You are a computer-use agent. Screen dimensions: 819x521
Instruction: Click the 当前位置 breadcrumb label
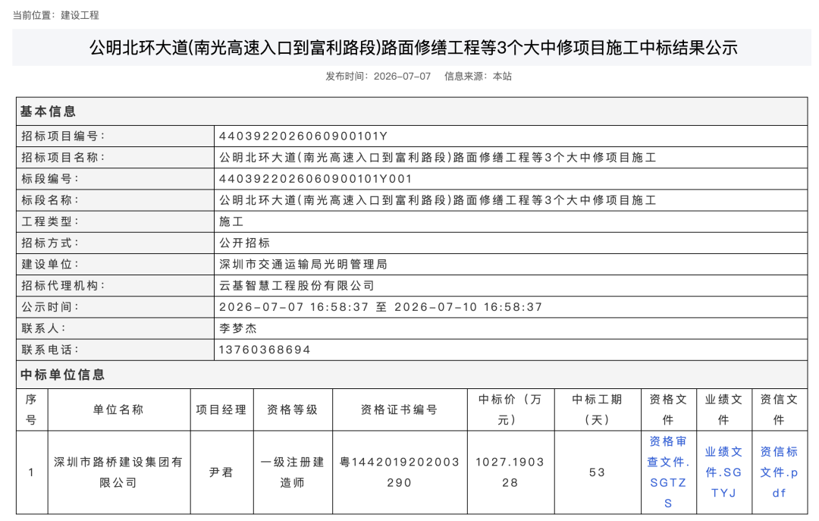(x=34, y=15)
